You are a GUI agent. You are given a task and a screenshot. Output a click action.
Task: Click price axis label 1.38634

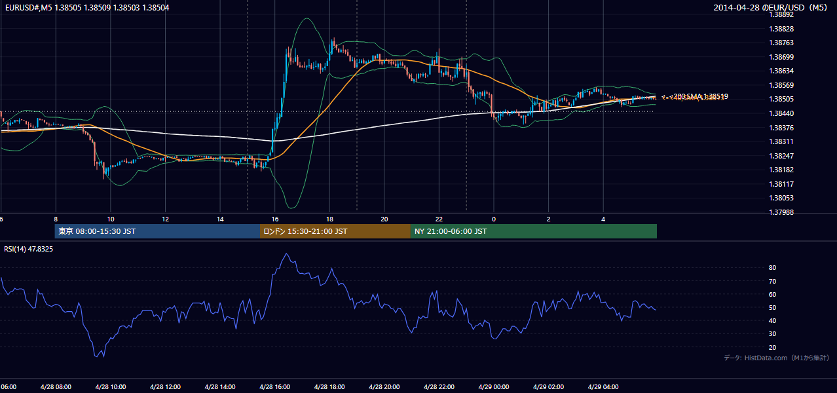(x=782, y=71)
